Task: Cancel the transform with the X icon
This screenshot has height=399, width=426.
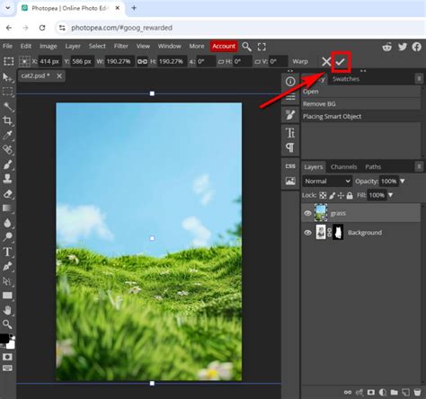Action: tap(326, 62)
